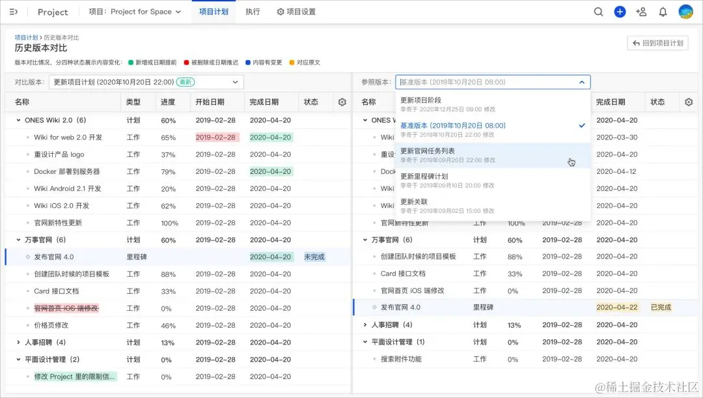Select 创建团队时候的项目模板 row in right table

(x=525, y=257)
